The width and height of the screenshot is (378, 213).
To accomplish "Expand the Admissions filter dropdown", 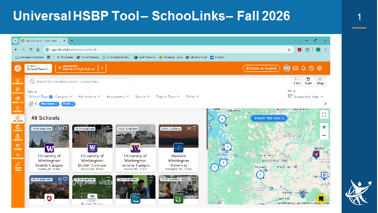I will pos(89,97).
